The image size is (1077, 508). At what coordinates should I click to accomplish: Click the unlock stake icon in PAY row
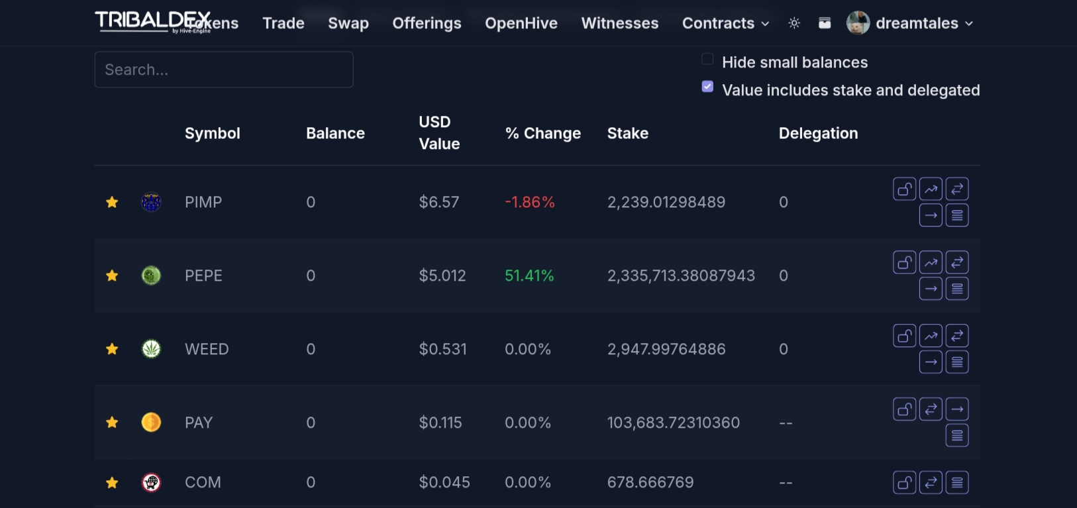pyautogui.click(x=904, y=410)
